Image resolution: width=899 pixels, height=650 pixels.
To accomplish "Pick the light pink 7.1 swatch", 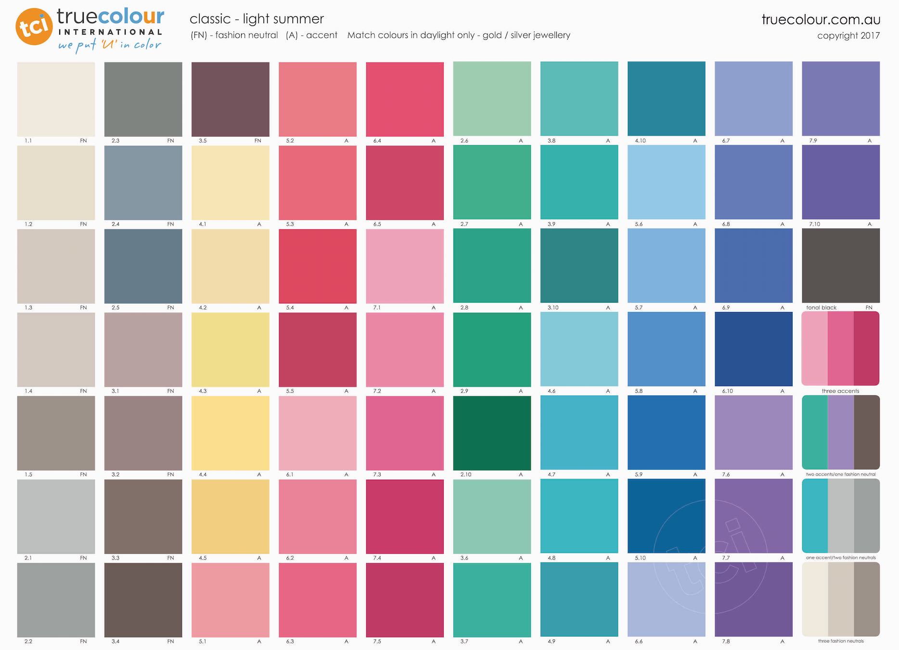I will [x=405, y=266].
